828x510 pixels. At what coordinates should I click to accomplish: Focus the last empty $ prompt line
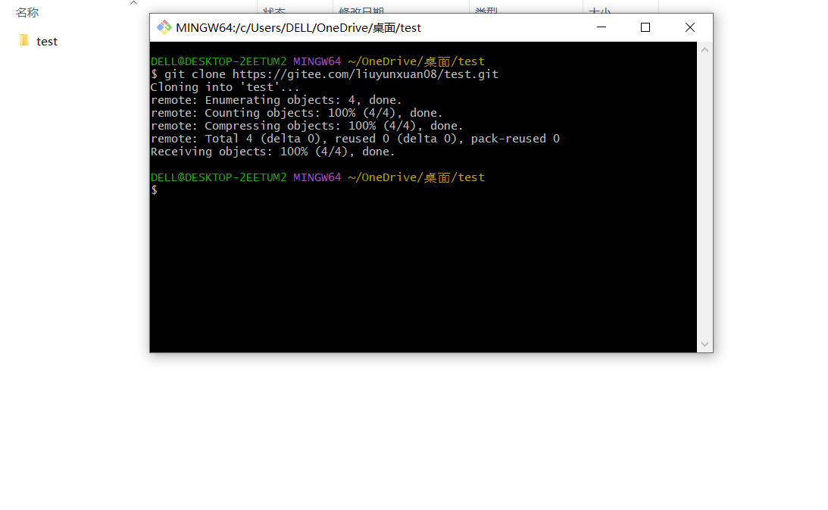pyautogui.click(x=303, y=190)
